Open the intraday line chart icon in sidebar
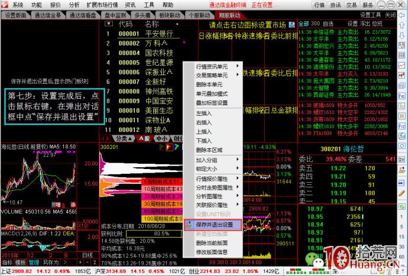The height and width of the screenshot is (276, 408). (x=401, y=65)
